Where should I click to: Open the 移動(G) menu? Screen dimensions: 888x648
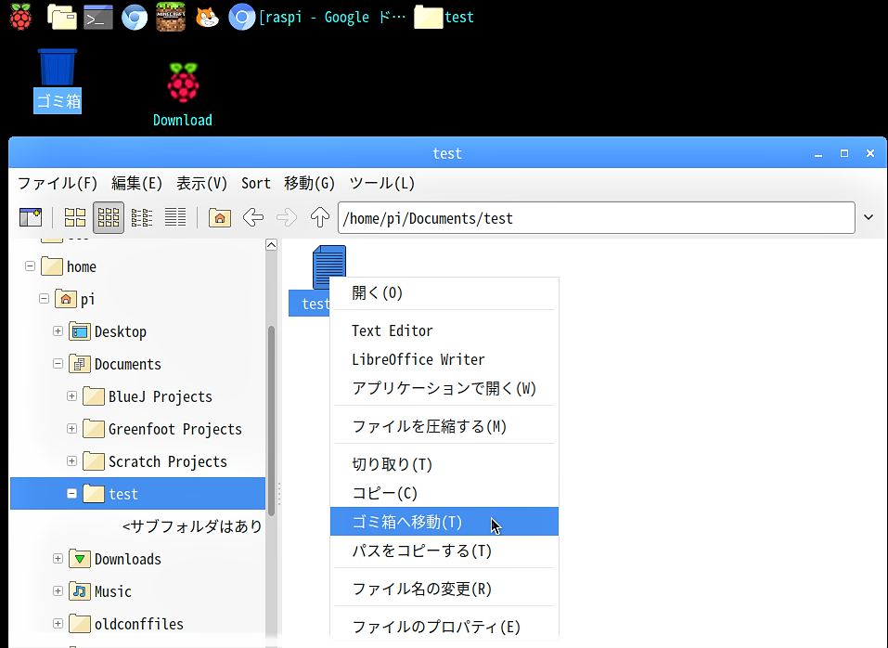tap(309, 183)
